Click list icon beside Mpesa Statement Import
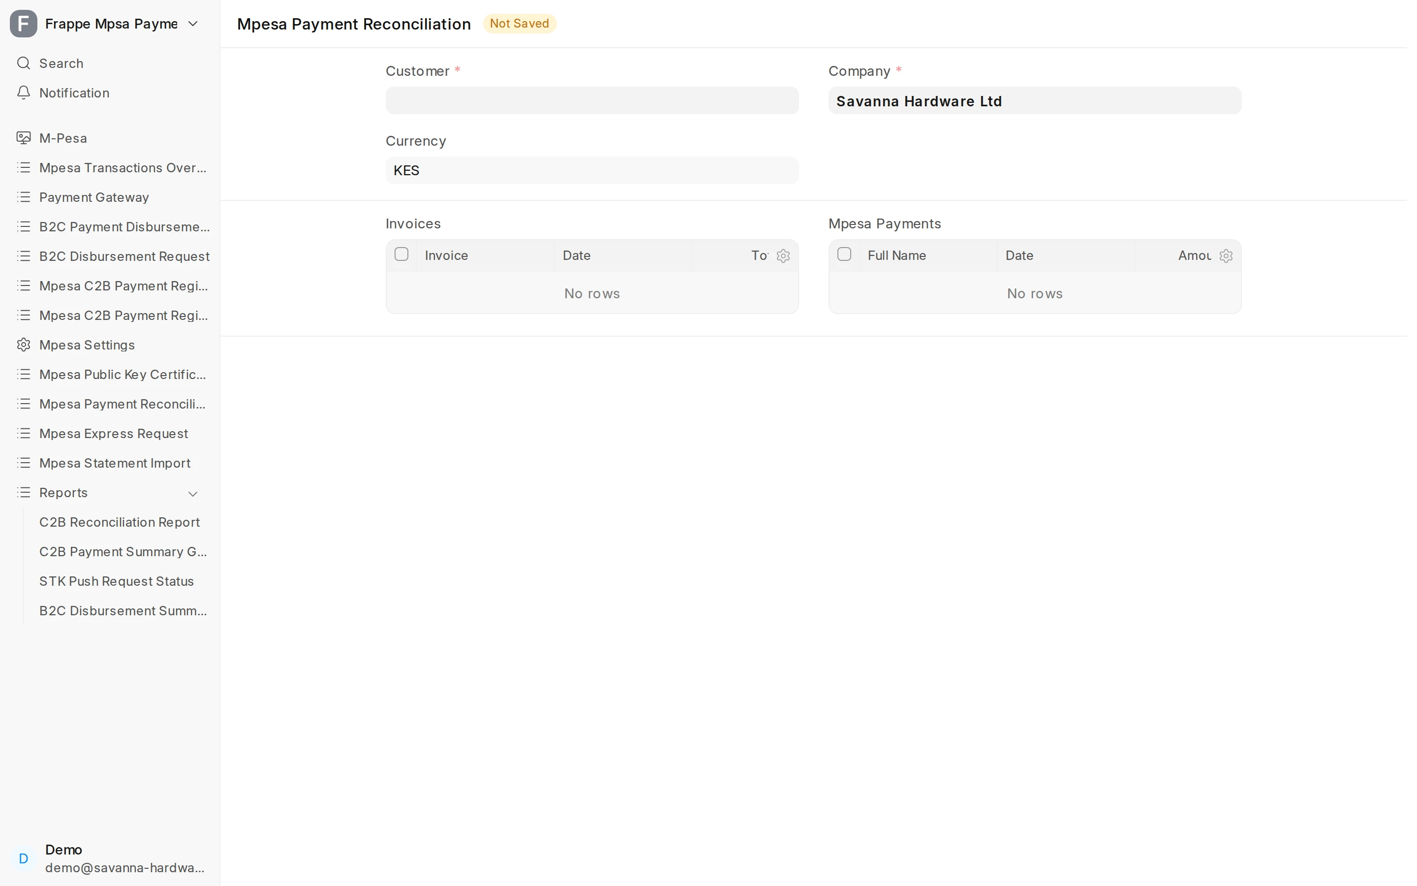Image resolution: width=1417 pixels, height=886 pixels. coord(24,463)
